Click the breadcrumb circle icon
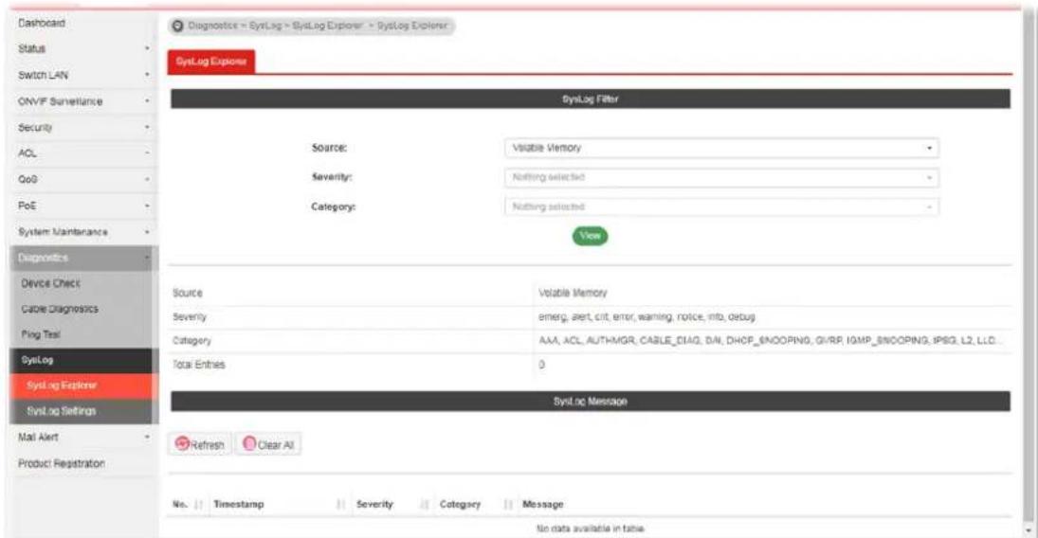Image resolution: width=1038 pixels, height=538 pixels. tap(176, 26)
